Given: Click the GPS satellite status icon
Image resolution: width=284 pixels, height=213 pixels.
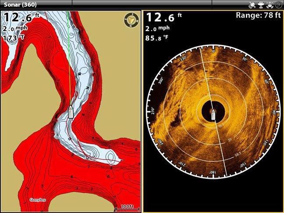Looking at the screenshot, I should click(x=252, y=4).
